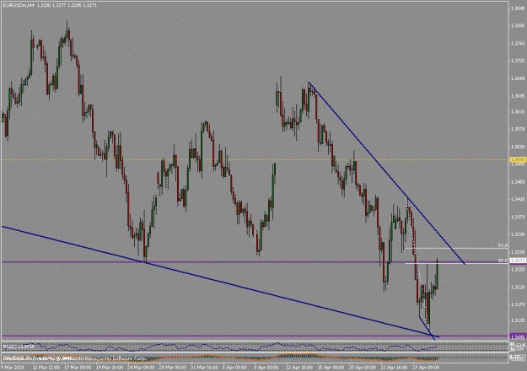This screenshot has width=527, height=371.
Task: Click the 1.3685 price axis label
Action: [518, 78]
